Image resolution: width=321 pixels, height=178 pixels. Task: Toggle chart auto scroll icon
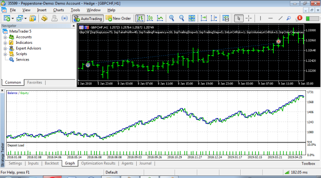coord(204,18)
